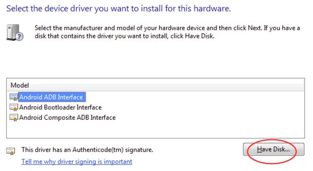The height and width of the screenshot is (171, 313).
Task: Open the Have Disk dialog
Action: click(273, 149)
